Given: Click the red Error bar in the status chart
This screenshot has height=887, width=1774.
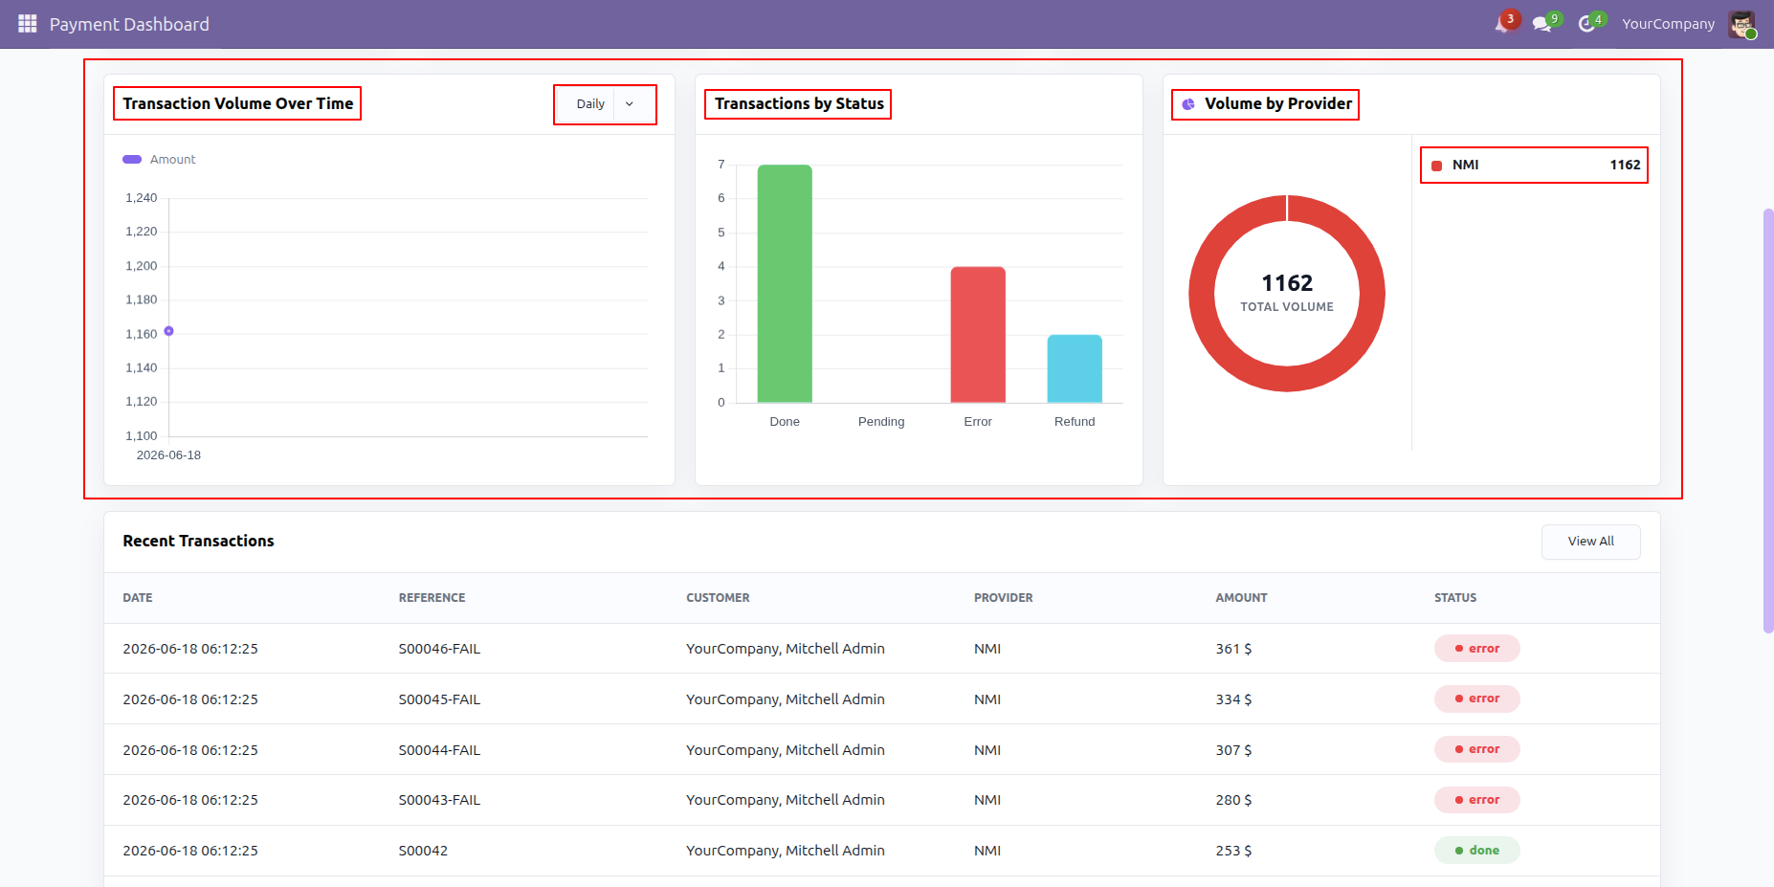Looking at the screenshot, I should [978, 335].
